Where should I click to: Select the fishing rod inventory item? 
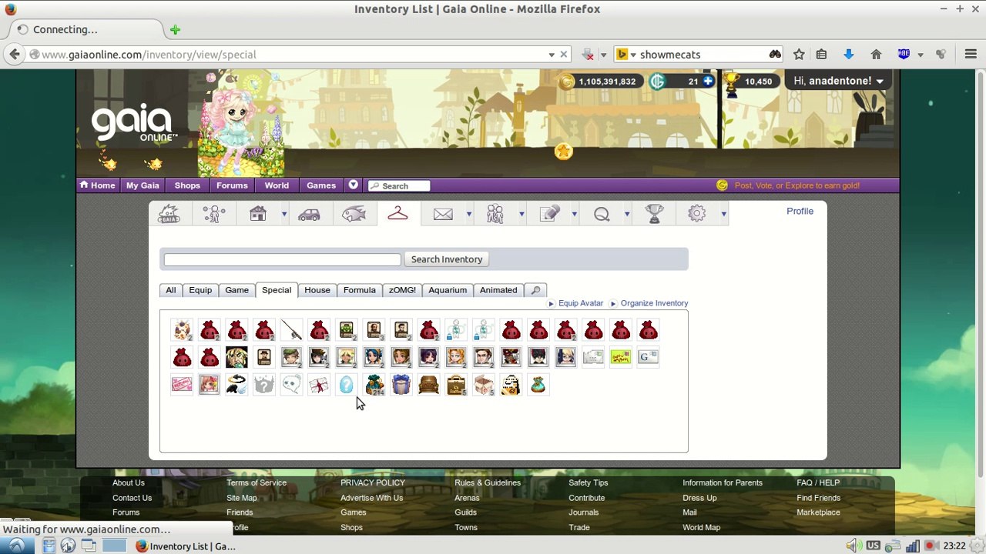(x=292, y=330)
